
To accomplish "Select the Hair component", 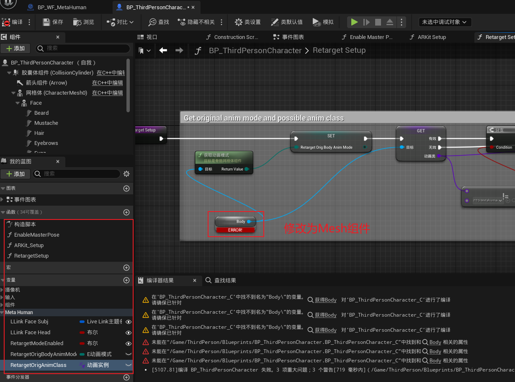I will (x=39, y=133).
